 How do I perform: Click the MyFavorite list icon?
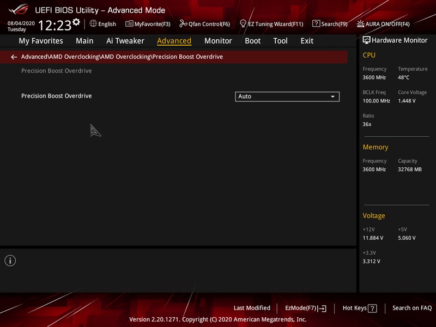click(x=129, y=23)
